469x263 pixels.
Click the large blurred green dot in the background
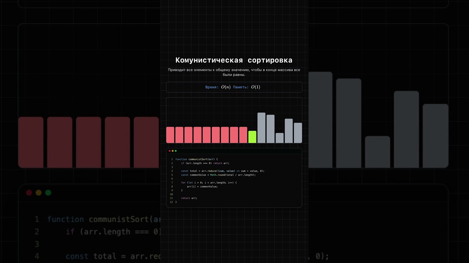tap(48, 193)
